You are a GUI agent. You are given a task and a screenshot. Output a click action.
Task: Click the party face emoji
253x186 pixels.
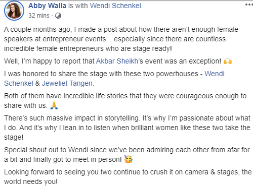tap(129, 159)
